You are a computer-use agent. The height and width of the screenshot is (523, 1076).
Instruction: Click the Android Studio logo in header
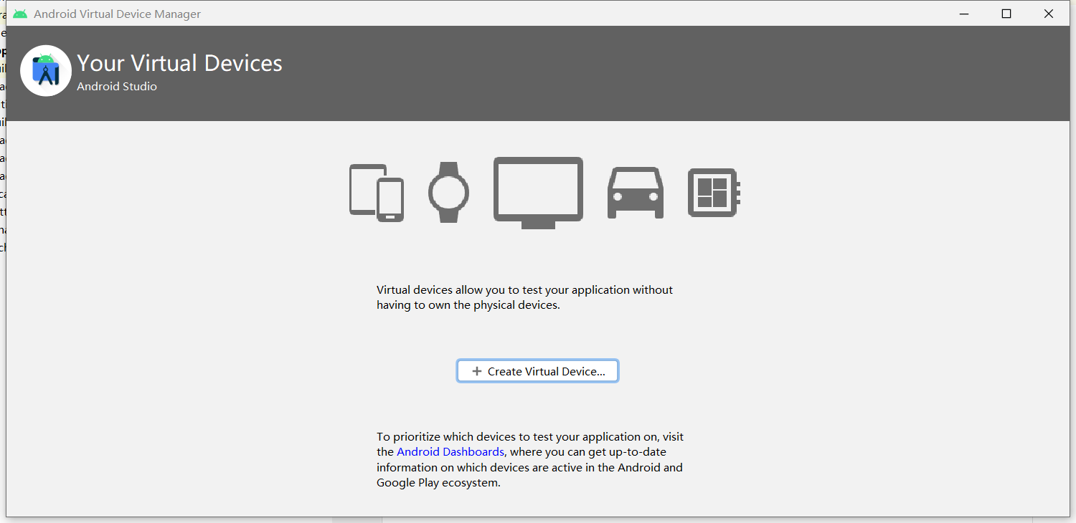46,70
